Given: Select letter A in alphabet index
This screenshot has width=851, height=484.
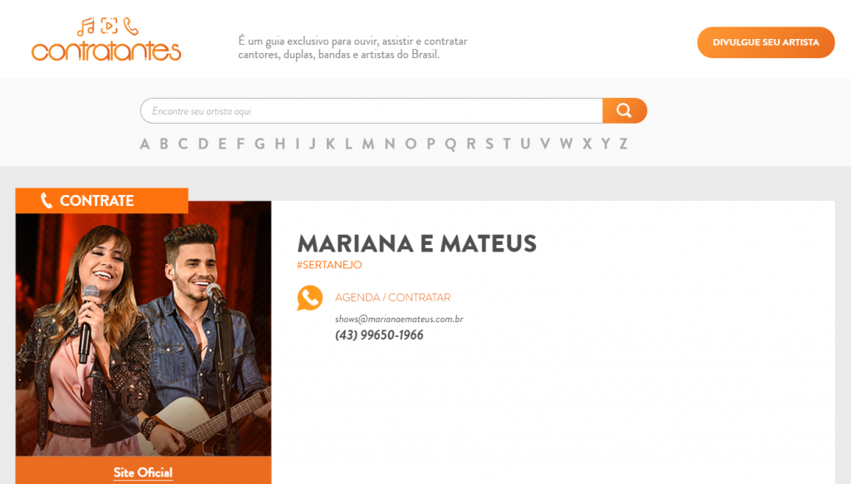Looking at the screenshot, I should tap(145, 144).
